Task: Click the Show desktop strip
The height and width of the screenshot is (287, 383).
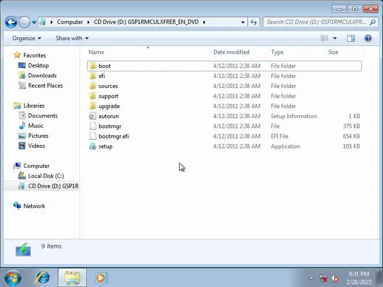Action: click(x=380, y=278)
